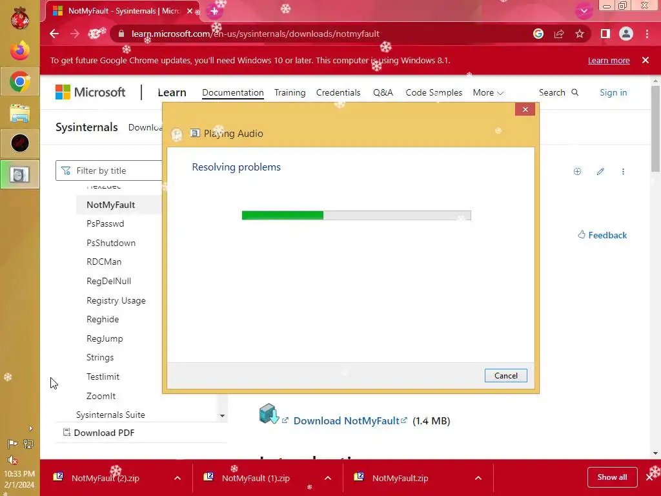Click the Google icon in address bar
The height and width of the screenshot is (496, 661).
(538, 34)
